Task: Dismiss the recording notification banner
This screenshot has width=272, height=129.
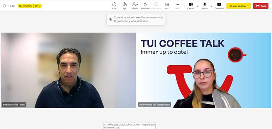Action: click(162, 18)
